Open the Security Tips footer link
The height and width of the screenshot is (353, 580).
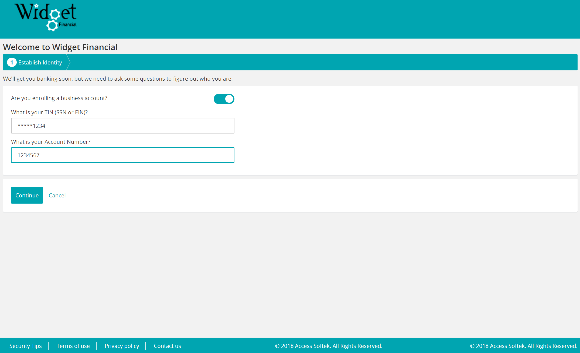(25, 346)
